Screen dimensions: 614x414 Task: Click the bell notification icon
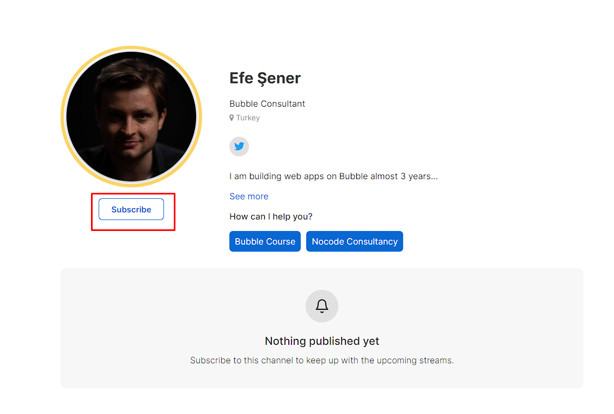tap(322, 306)
